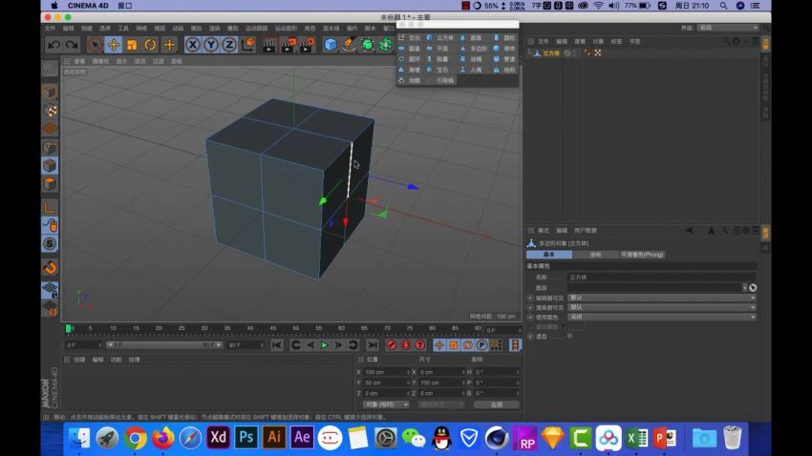Toggle the Y axis lock
This screenshot has height=456, width=812.
[x=211, y=45]
